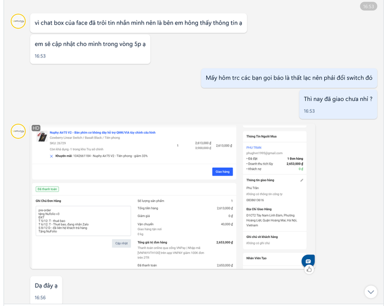Click the sender avatar beside the first message
The width and height of the screenshot is (384, 306).
tap(18, 21)
